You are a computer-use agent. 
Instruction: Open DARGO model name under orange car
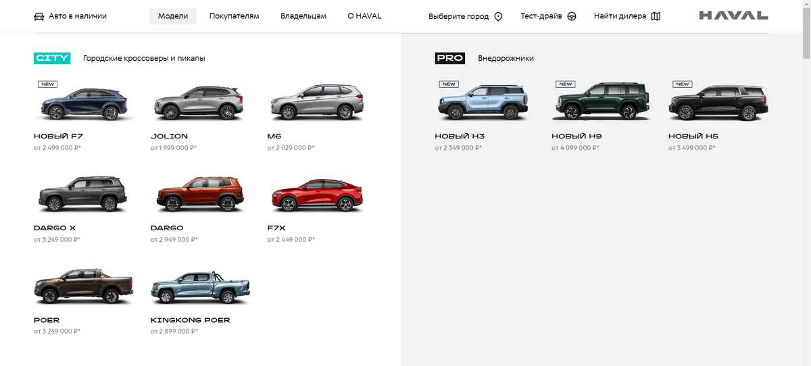pyautogui.click(x=167, y=228)
